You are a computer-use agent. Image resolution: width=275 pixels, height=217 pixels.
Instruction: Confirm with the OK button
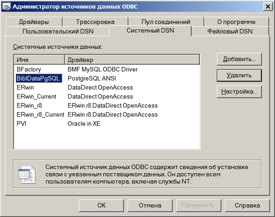pos(101,205)
